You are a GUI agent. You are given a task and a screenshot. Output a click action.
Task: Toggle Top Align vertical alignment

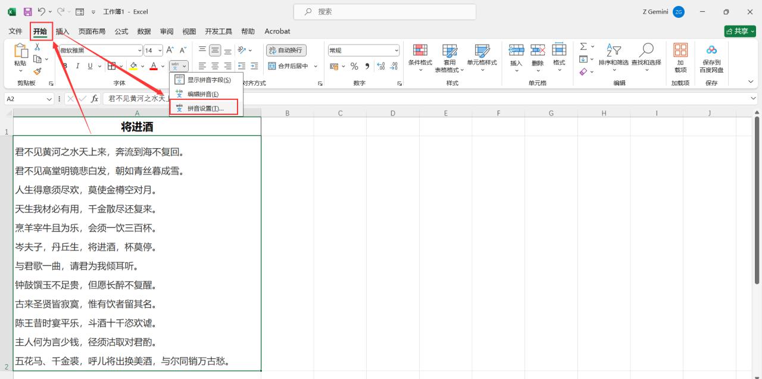202,51
